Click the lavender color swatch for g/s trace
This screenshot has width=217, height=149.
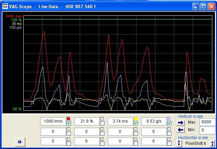169,119
